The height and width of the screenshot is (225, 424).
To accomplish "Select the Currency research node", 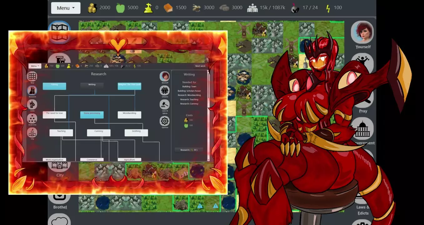I will click(98, 132).
